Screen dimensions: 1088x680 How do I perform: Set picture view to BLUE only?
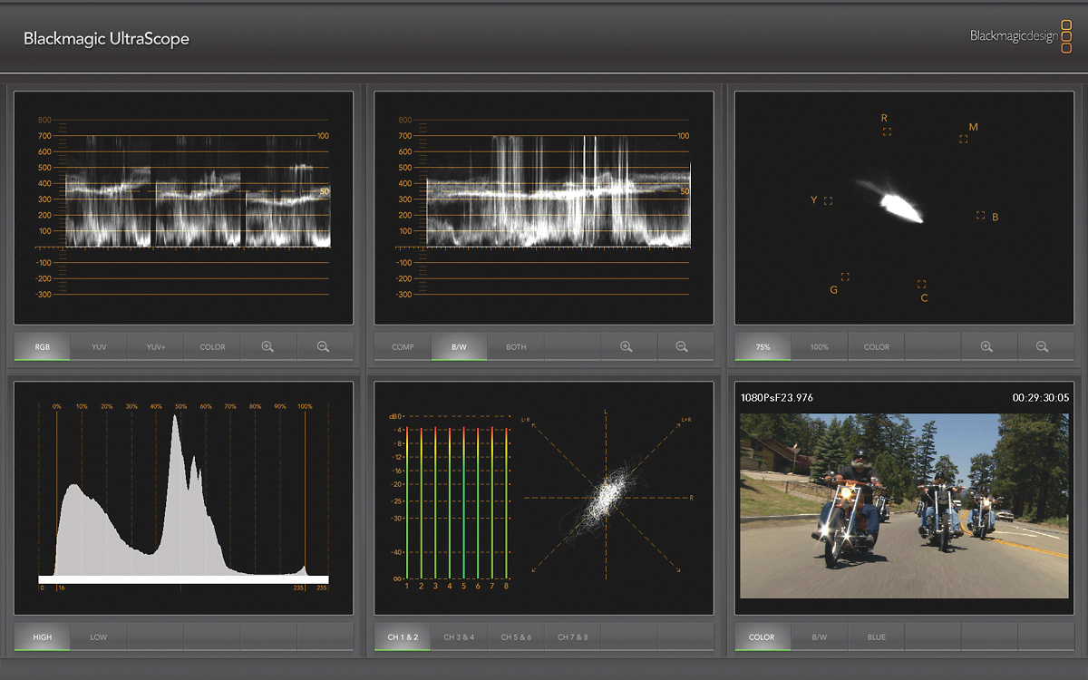(876, 636)
